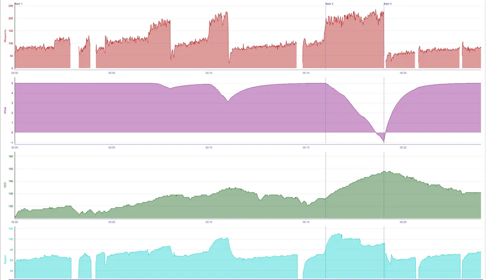Screen dimensions: 486x280
Task: Click the Круг 1 lap label
Action: click(x=19, y=4)
